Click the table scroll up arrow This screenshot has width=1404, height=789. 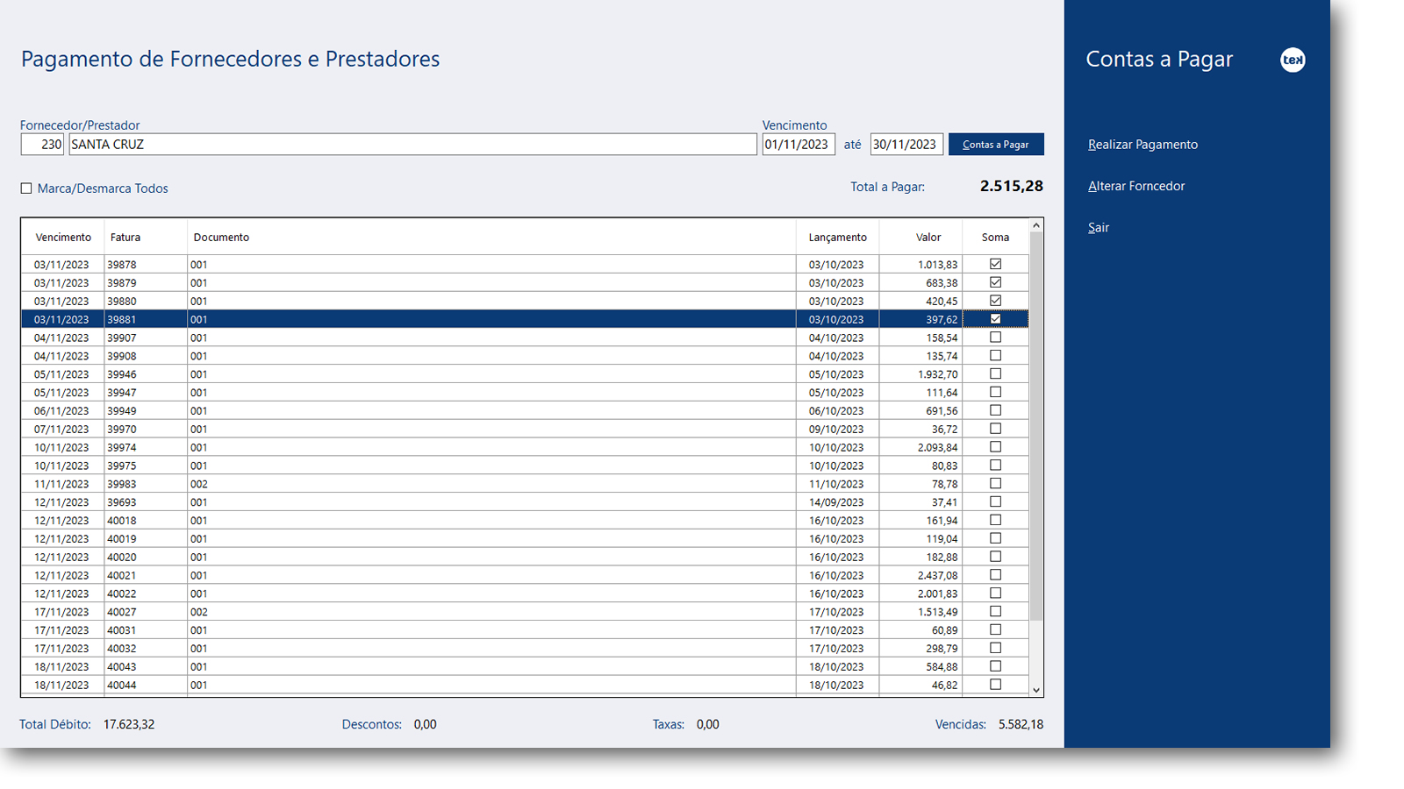click(1036, 226)
